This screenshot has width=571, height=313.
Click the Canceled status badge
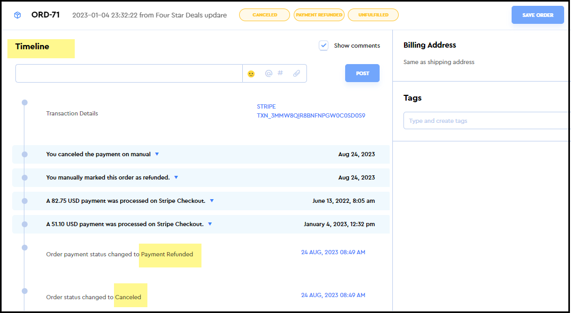[265, 15]
